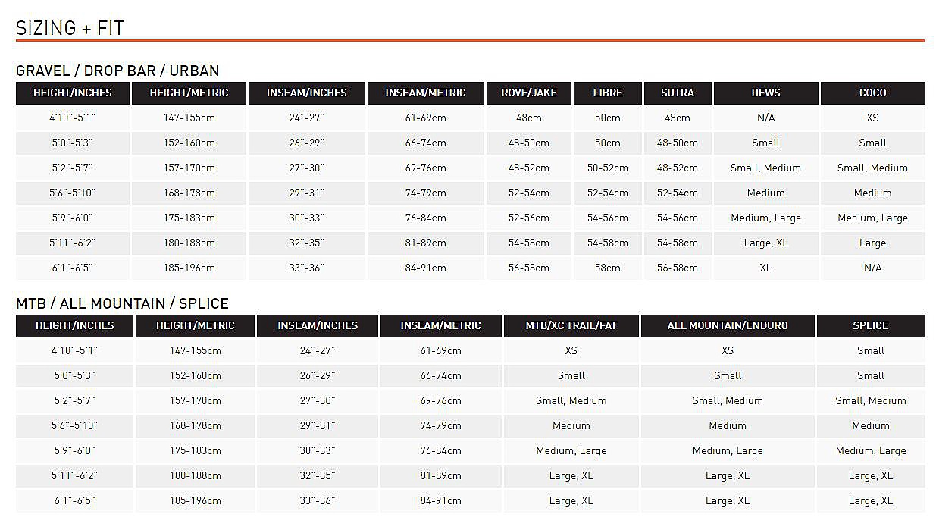Select the LIBRE column header
936x527 pixels.
[x=608, y=93]
